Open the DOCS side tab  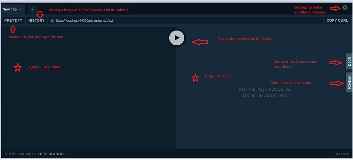pyautogui.click(x=349, y=61)
